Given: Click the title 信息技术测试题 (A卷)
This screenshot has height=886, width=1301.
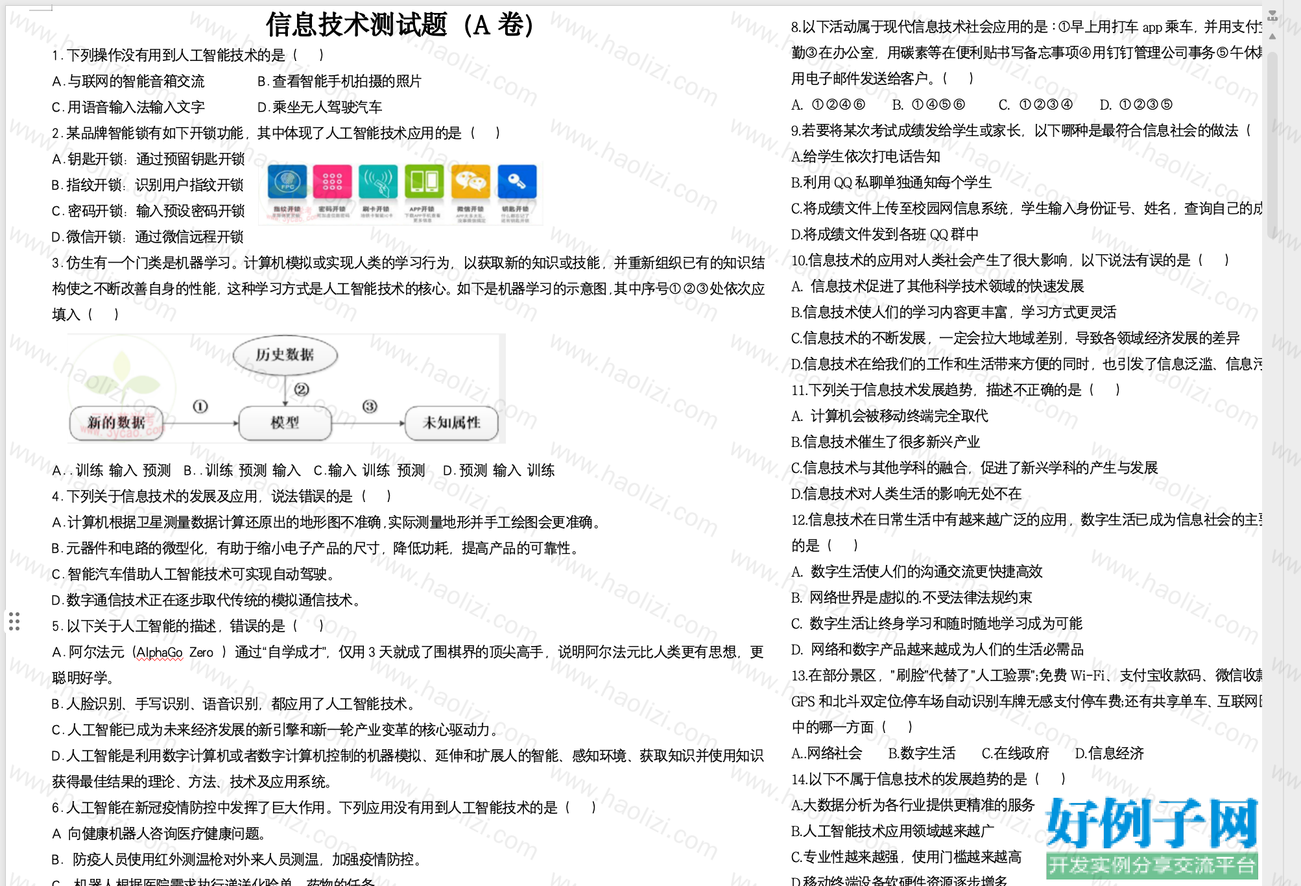Looking at the screenshot, I should [400, 25].
